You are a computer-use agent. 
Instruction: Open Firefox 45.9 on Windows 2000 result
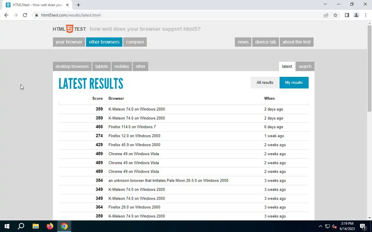[135, 145]
